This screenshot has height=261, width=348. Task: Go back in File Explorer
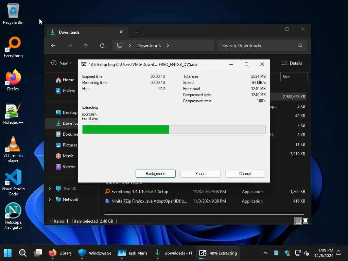click(53, 46)
